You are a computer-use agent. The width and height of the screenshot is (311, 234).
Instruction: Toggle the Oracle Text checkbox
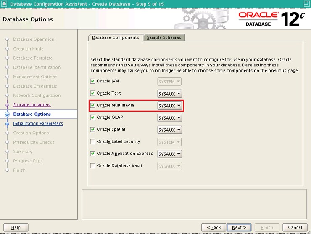pos(92,93)
